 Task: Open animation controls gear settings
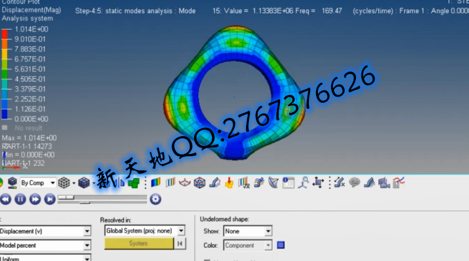click(x=156, y=199)
